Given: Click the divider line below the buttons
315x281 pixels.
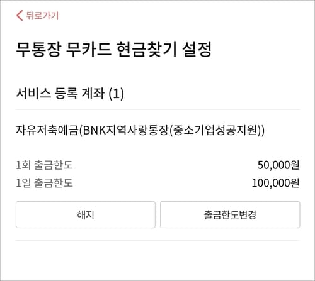Looking at the screenshot, I should click(x=157, y=241).
